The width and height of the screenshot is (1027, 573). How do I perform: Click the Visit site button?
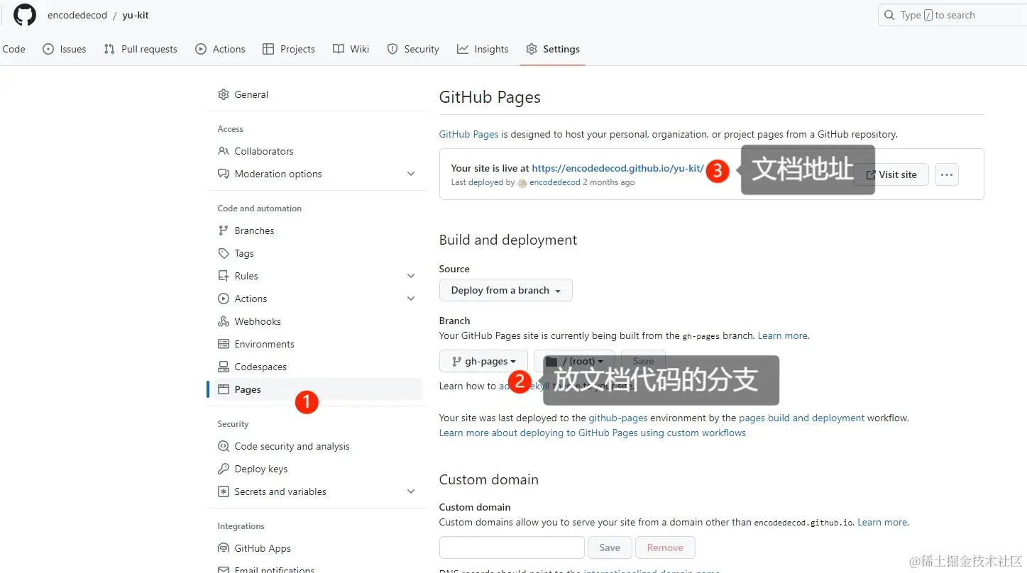(891, 174)
